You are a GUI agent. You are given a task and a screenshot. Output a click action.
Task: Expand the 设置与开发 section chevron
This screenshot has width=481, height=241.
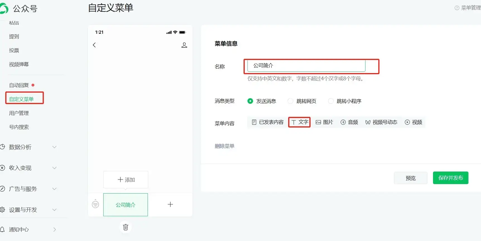pos(54,210)
